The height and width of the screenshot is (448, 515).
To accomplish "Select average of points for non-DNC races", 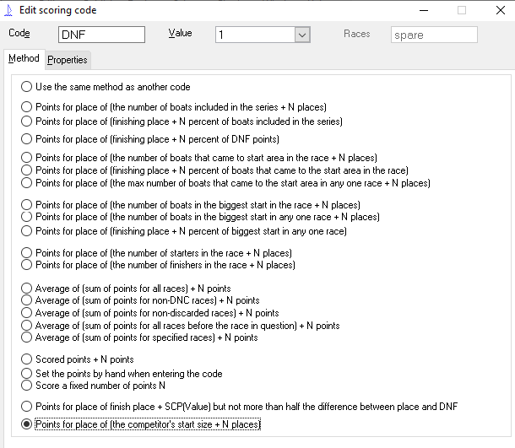I will click(x=140, y=300).
